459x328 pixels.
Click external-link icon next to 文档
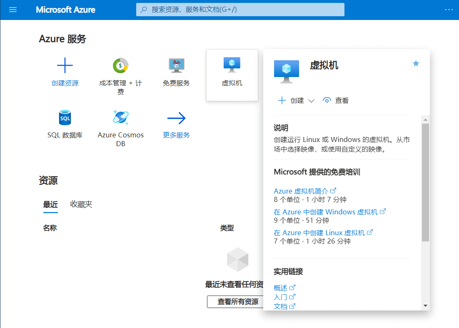(x=292, y=306)
